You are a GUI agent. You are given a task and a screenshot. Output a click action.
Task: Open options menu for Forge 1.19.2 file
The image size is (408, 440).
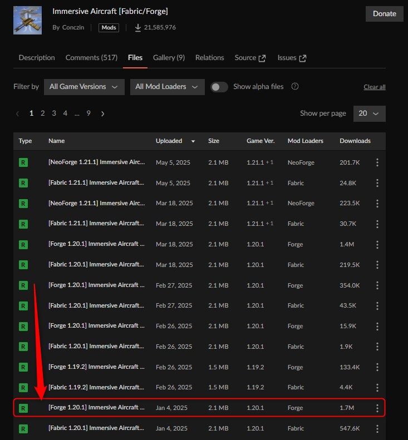[377, 367]
